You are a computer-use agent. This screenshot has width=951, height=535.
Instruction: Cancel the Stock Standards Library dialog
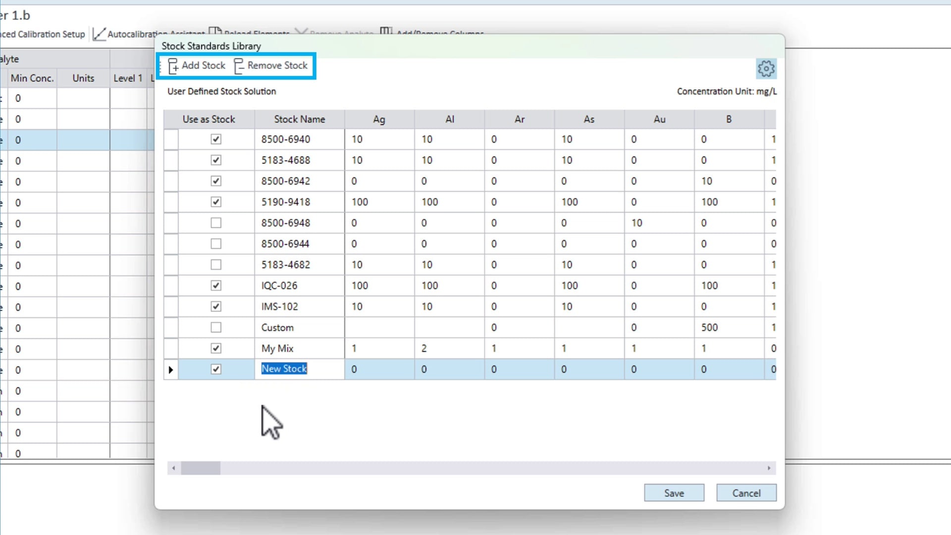point(746,493)
